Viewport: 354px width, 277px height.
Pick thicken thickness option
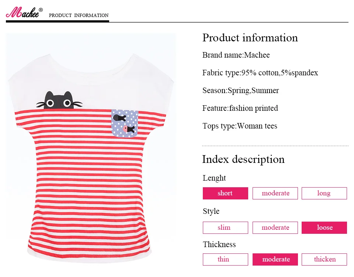coord(324,259)
